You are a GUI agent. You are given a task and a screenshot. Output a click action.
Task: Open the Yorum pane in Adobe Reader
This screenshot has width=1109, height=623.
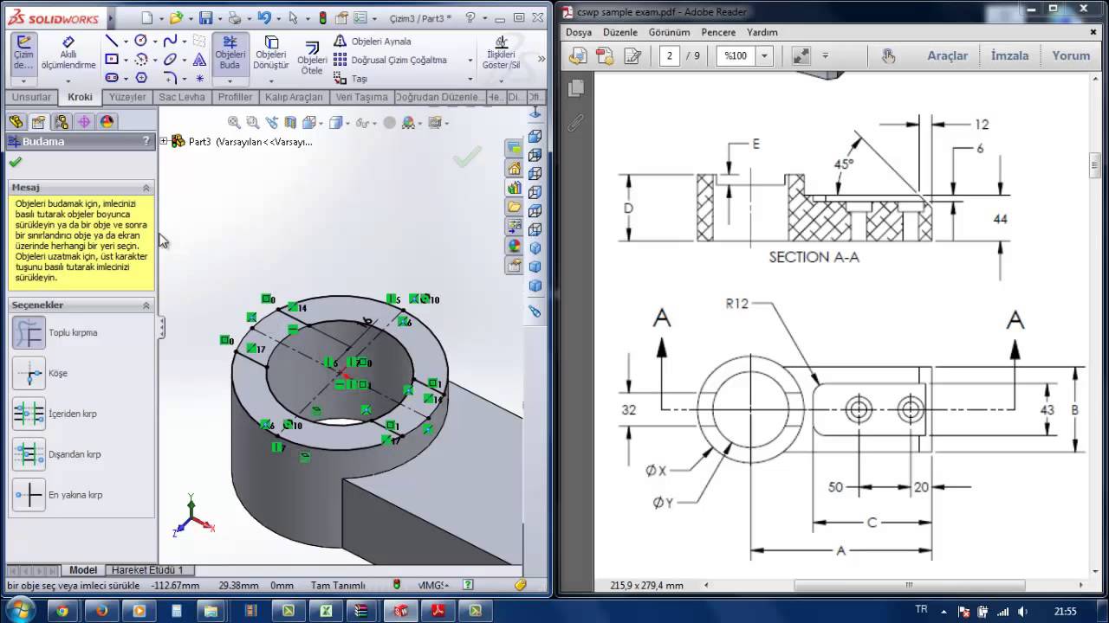click(x=1071, y=55)
